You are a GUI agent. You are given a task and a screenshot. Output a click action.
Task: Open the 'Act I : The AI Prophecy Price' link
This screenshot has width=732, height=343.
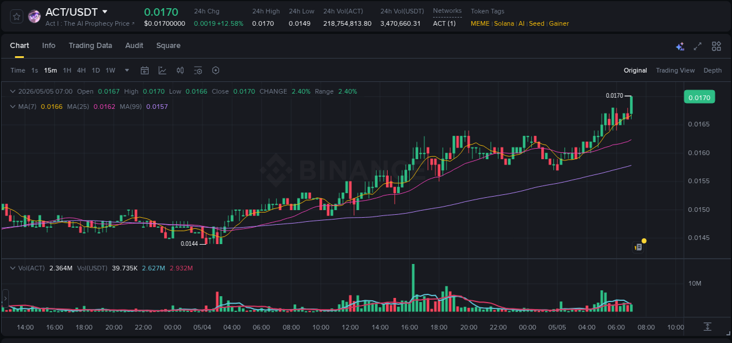click(90, 23)
